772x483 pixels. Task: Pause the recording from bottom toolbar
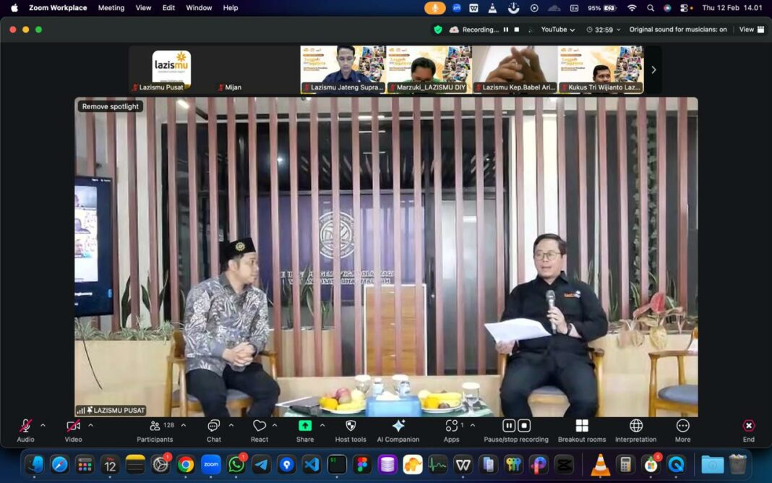pos(509,426)
